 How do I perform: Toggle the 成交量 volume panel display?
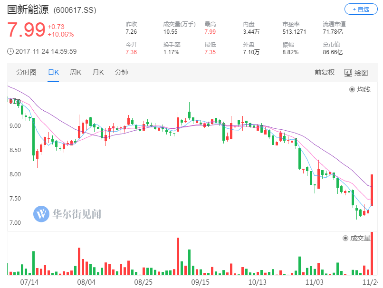pyautogui.click(x=355, y=237)
